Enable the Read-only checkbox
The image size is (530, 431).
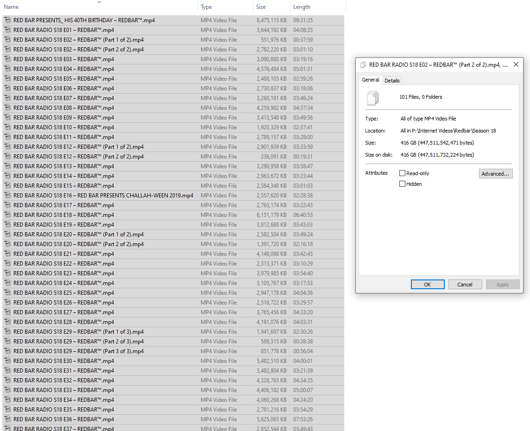point(402,173)
